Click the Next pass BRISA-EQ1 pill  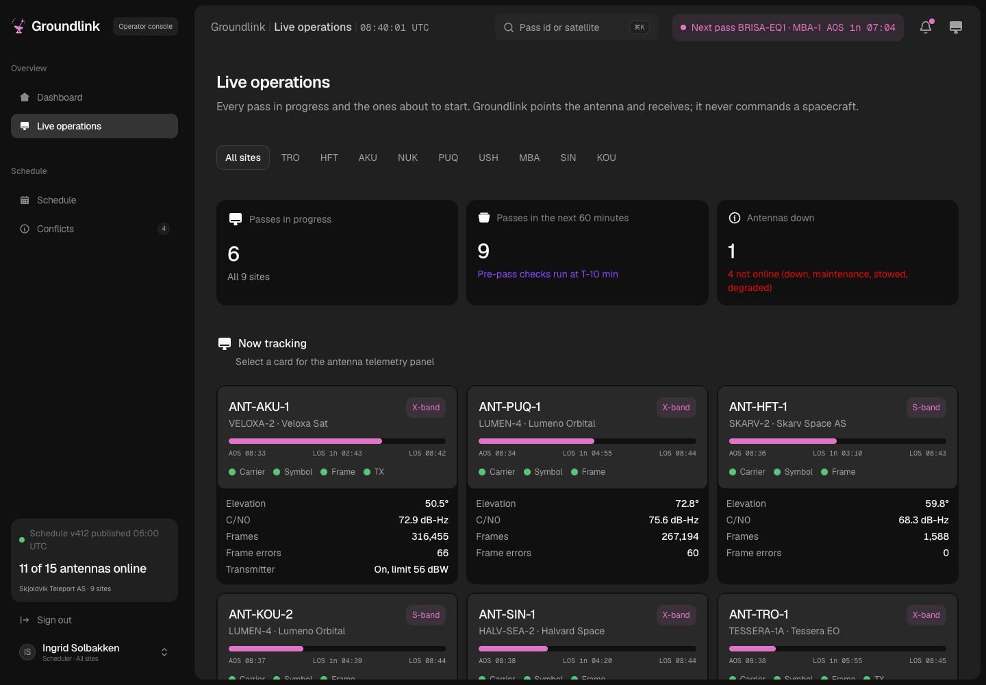click(788, 27)
